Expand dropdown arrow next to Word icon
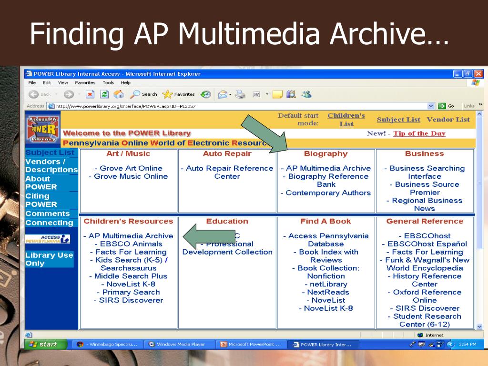488x366 pixels. pos(267,94)
